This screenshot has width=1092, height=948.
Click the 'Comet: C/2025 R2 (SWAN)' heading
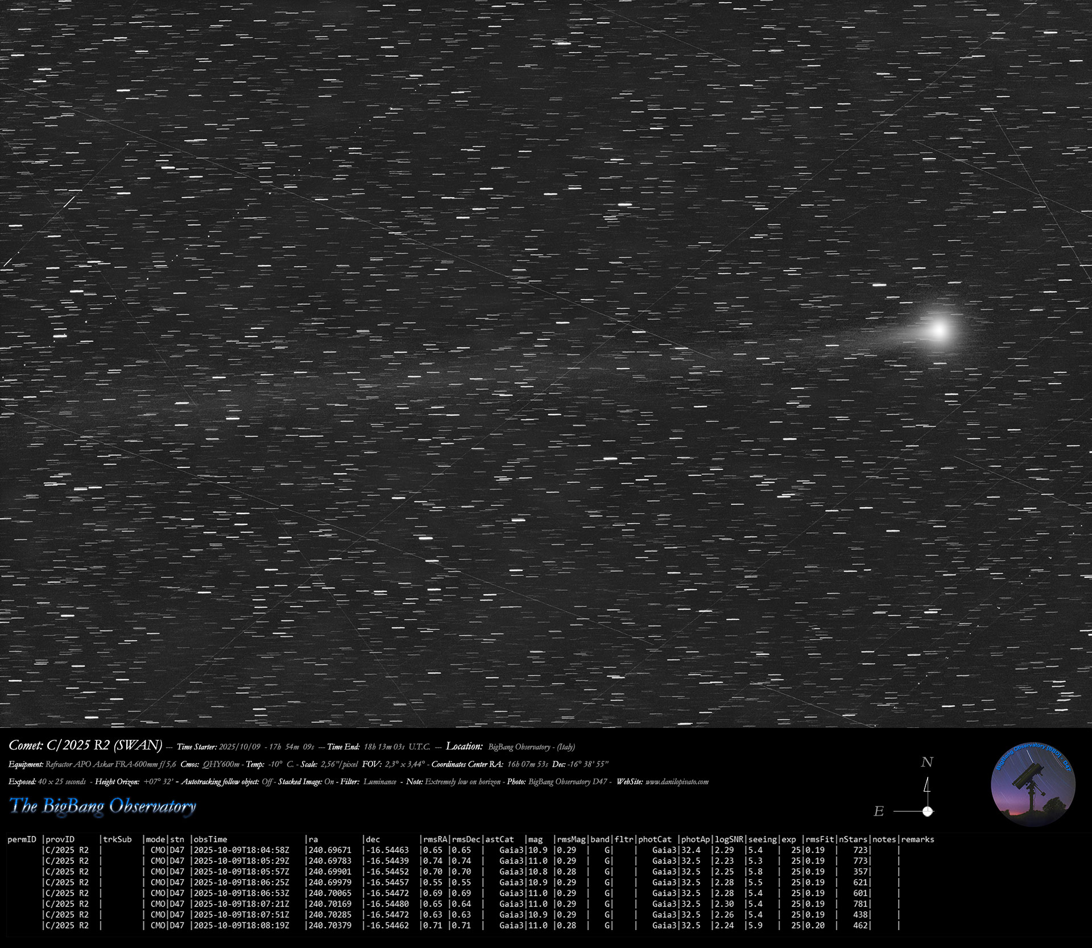86,746
